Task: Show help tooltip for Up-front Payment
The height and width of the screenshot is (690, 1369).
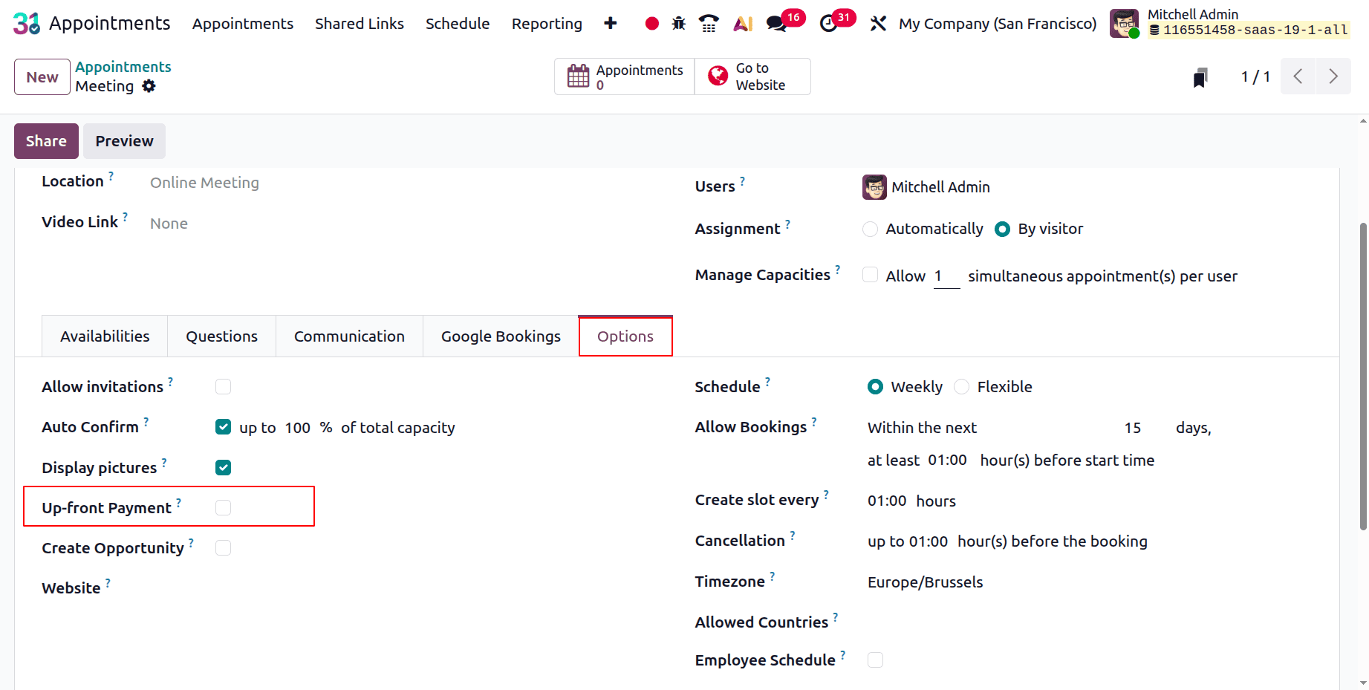Action: [x=178, y=504]
